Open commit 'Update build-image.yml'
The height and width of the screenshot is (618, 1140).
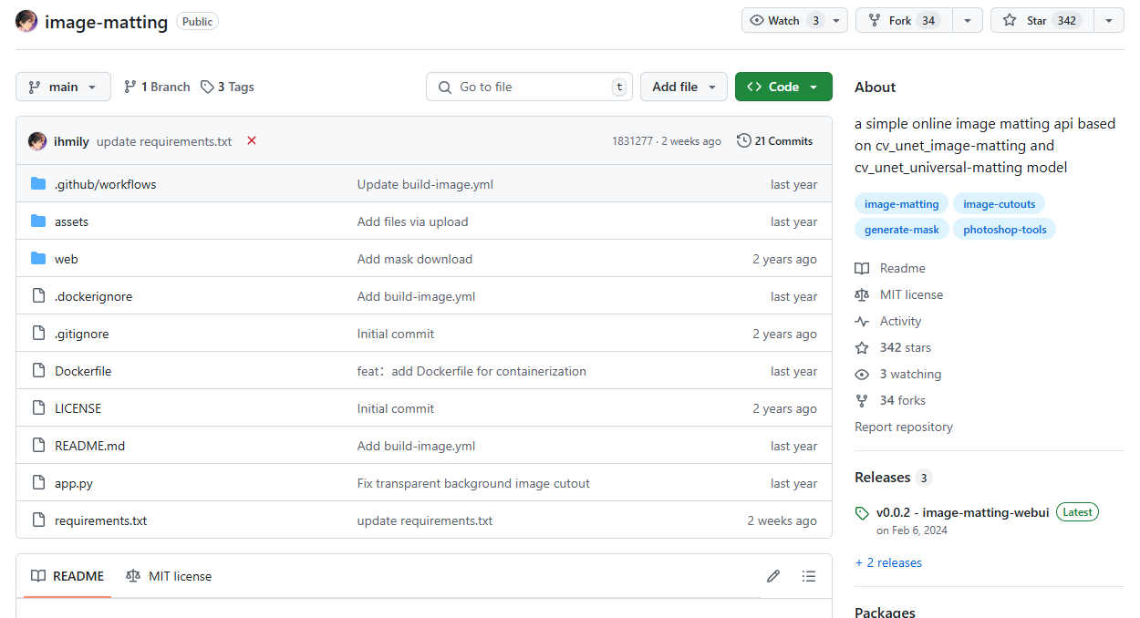[x=425, y=184]
